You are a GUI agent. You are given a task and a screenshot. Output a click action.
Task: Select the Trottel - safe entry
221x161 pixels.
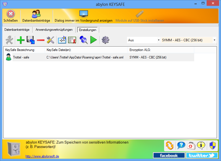click(21, 57)
